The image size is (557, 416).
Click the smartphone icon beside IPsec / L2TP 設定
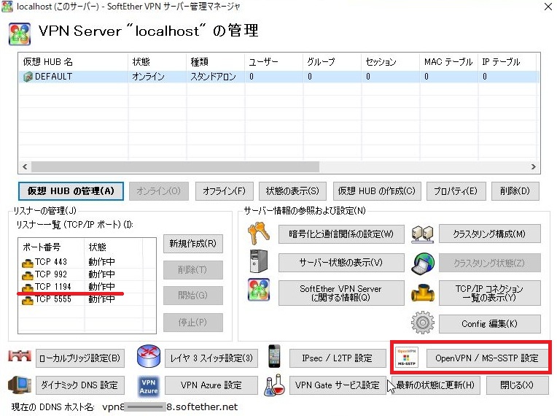(274, 356)
